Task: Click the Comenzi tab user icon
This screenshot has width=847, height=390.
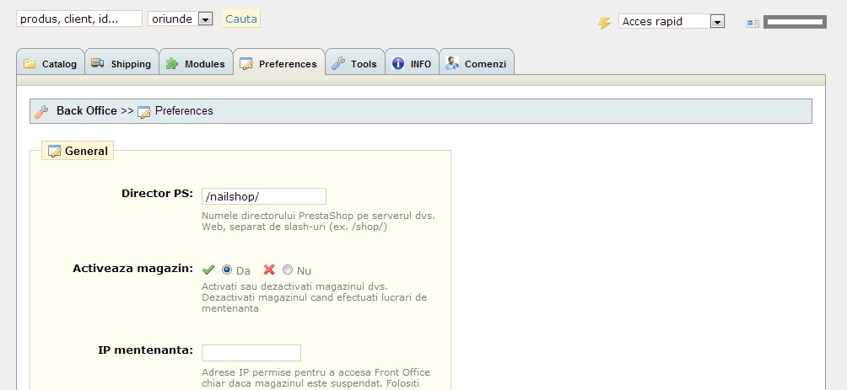Action: 452,63
